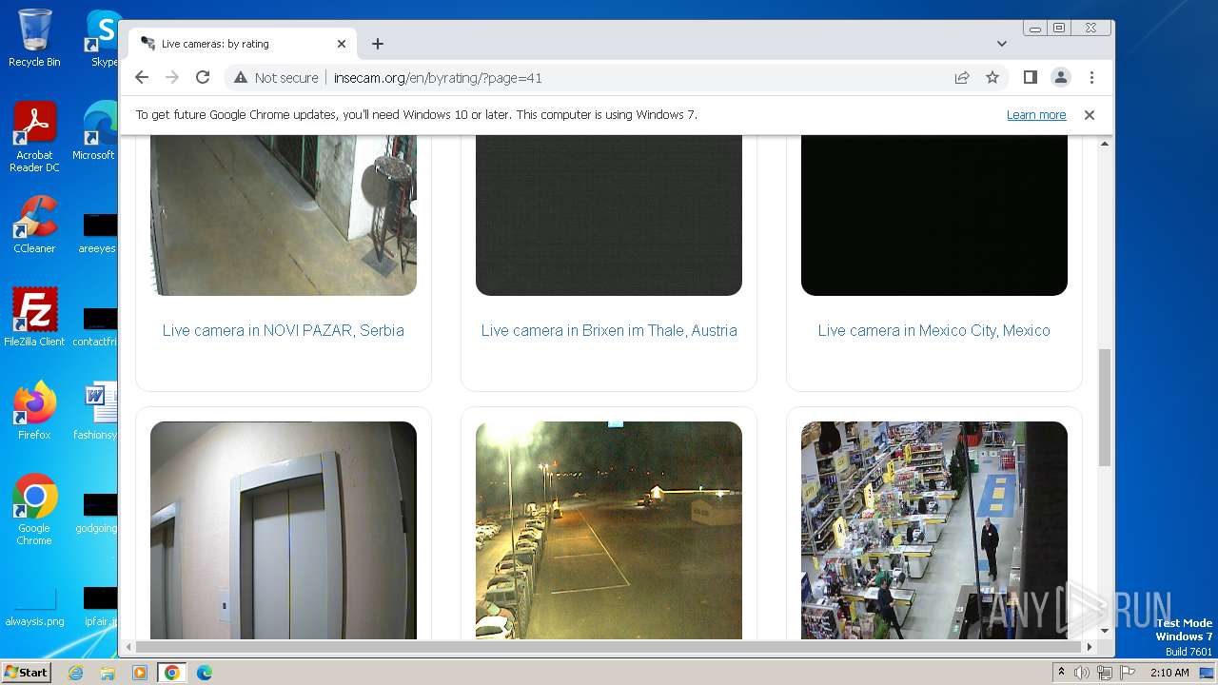Click the Not secure warning icon

(x=241, y=78)
